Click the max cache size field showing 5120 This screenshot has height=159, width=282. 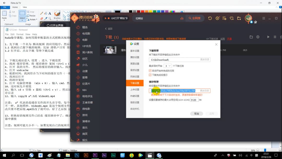point(195,100)
